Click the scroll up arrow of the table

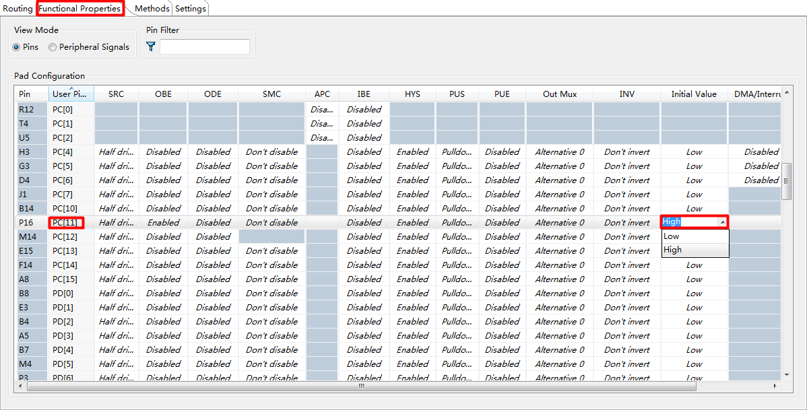tap(786, 93)
